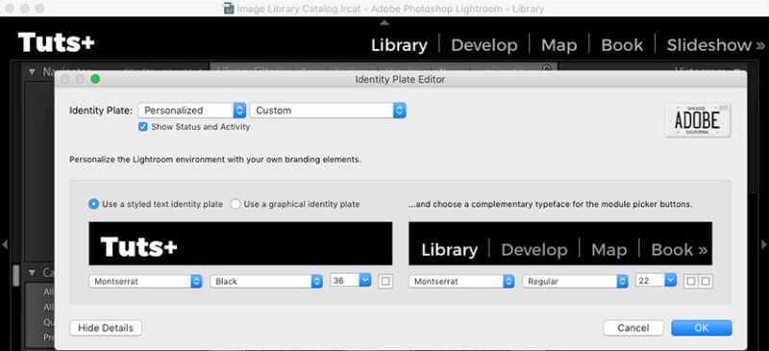Viewport: 769px width, 351px height.
Task: Click the left panel collapse arrow
Action: click(5, 244)
